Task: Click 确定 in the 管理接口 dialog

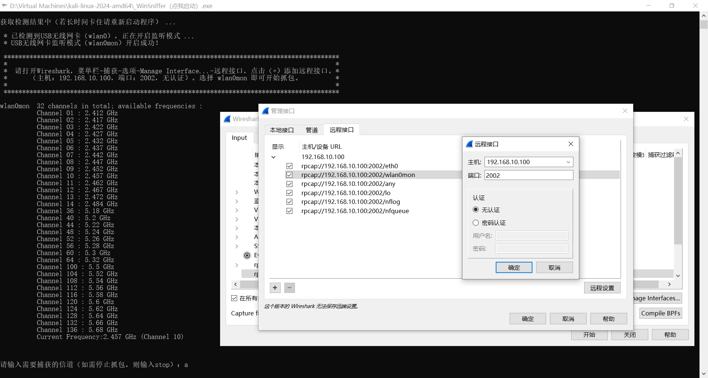Action: (528, 319)
